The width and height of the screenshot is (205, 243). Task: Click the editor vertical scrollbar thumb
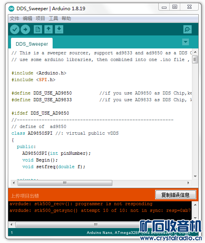click(195, 59)
